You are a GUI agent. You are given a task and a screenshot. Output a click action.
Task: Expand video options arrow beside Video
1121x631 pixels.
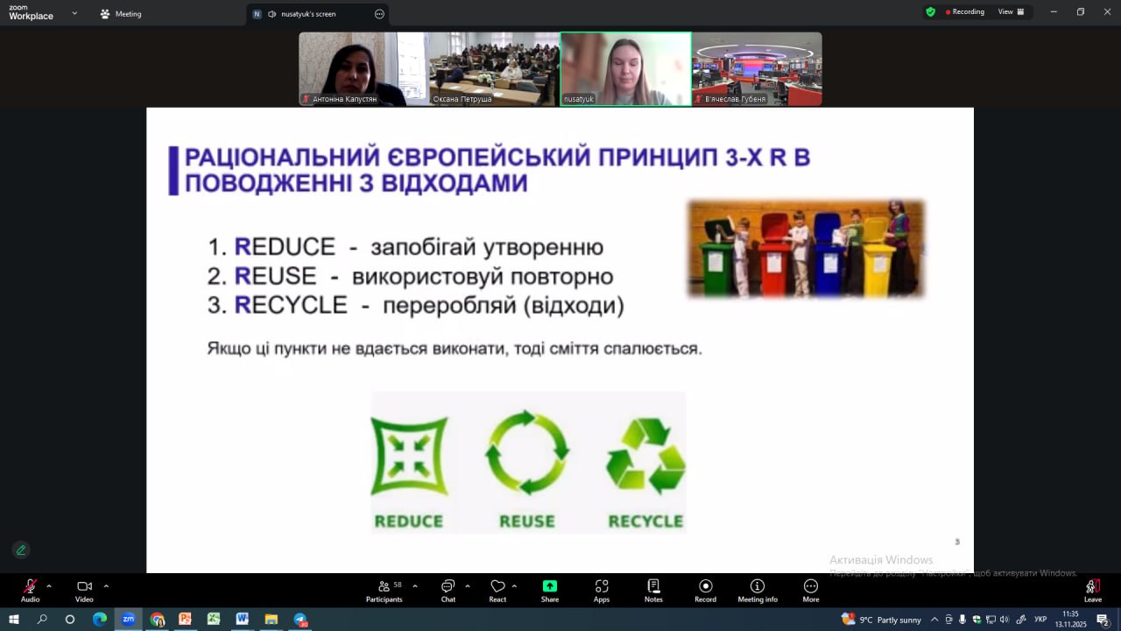point(106,585)
